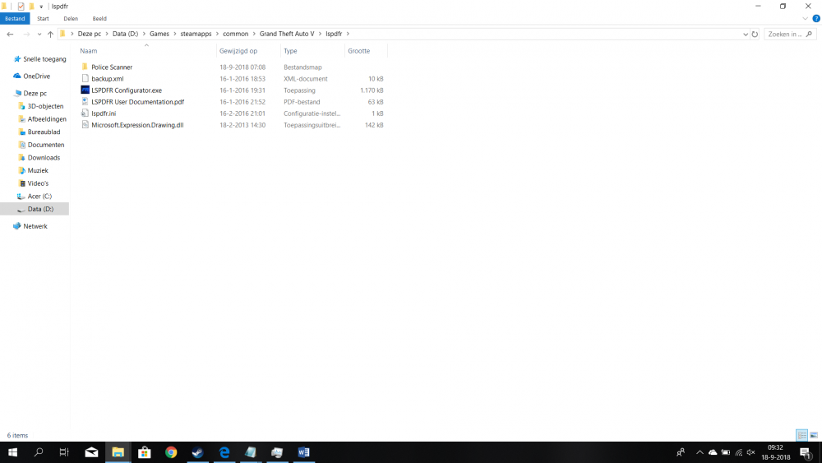Open Google Chrome from the taskbar
Viewport: 822px width, 463px height.
[171, 452]
